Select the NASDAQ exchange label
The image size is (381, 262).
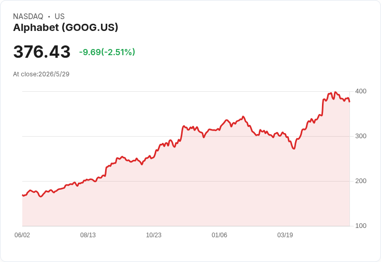click(x=28, y=17)
